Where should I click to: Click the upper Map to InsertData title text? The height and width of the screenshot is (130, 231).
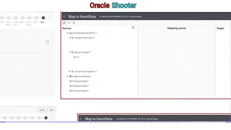82,17
